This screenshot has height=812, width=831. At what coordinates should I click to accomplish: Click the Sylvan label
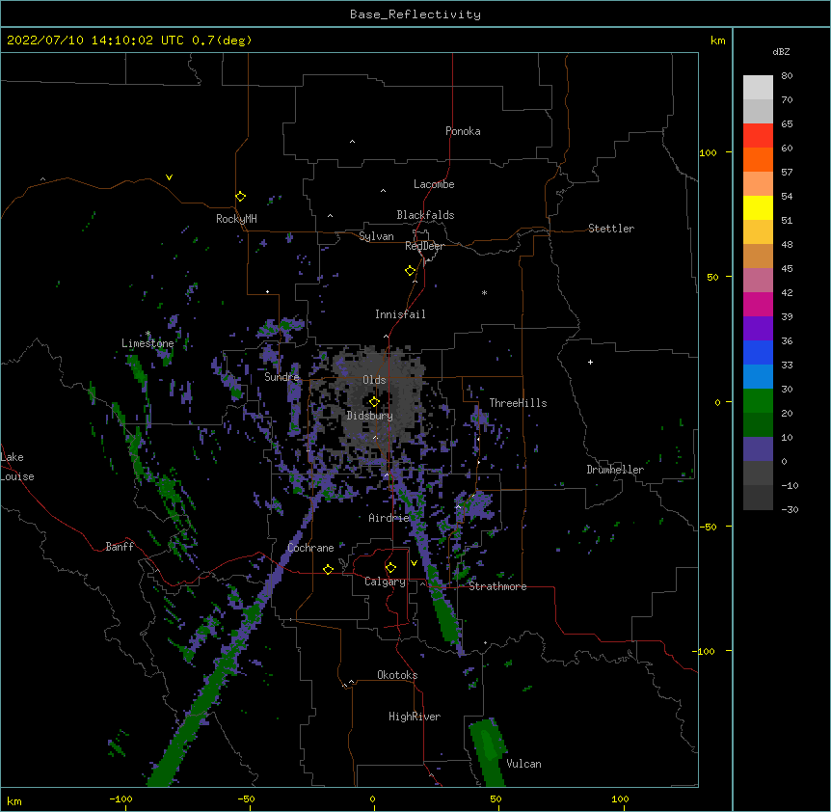(x=376, y=236)
